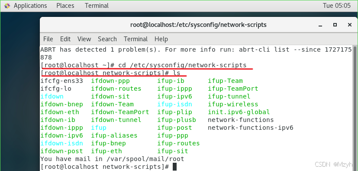Click the ifdown-ppp entry

click(x=110, y=81)
